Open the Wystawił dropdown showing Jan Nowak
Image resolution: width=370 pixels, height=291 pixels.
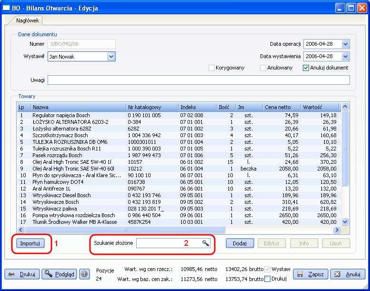111,57
